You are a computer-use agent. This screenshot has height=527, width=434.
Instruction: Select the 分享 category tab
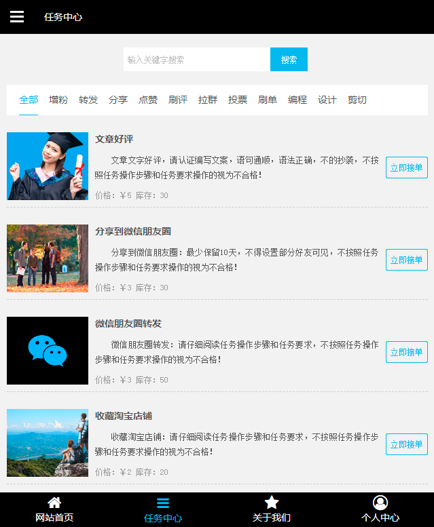click(118, 100)
